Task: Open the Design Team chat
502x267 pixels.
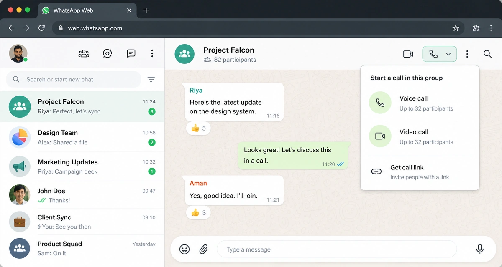Action: (x=82, y=138)
